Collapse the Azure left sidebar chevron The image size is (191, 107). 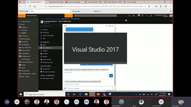tap(37, 19)
